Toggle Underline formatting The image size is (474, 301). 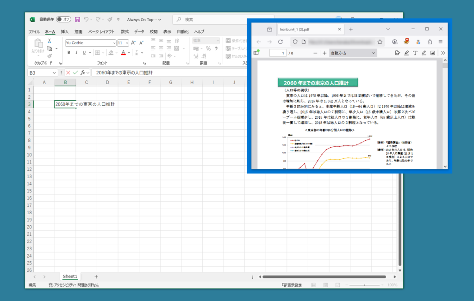click(x=84, y=53)
